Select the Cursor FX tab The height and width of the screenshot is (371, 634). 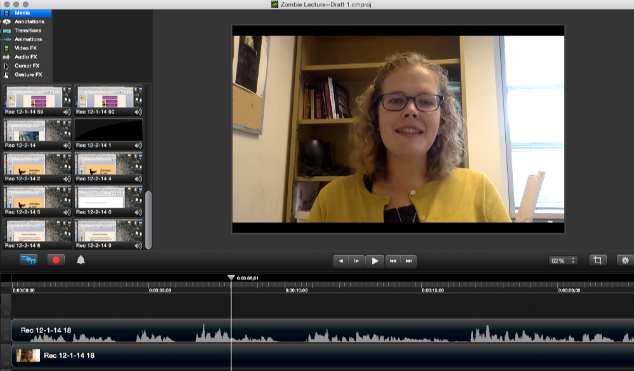(x=26, y=66)
